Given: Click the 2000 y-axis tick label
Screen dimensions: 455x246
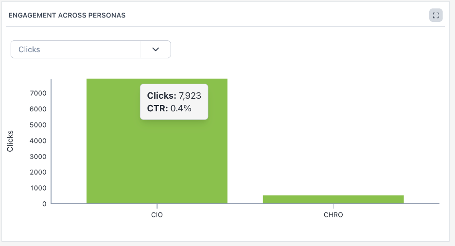Looking at the screenshot, I should click(38, 172).
